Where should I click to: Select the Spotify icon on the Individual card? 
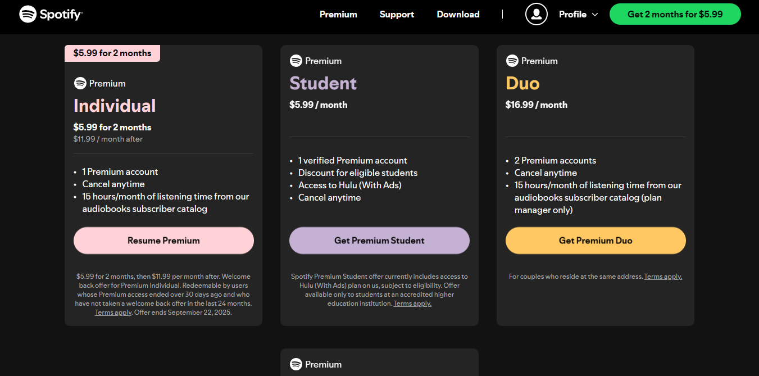tap(80, 83)
